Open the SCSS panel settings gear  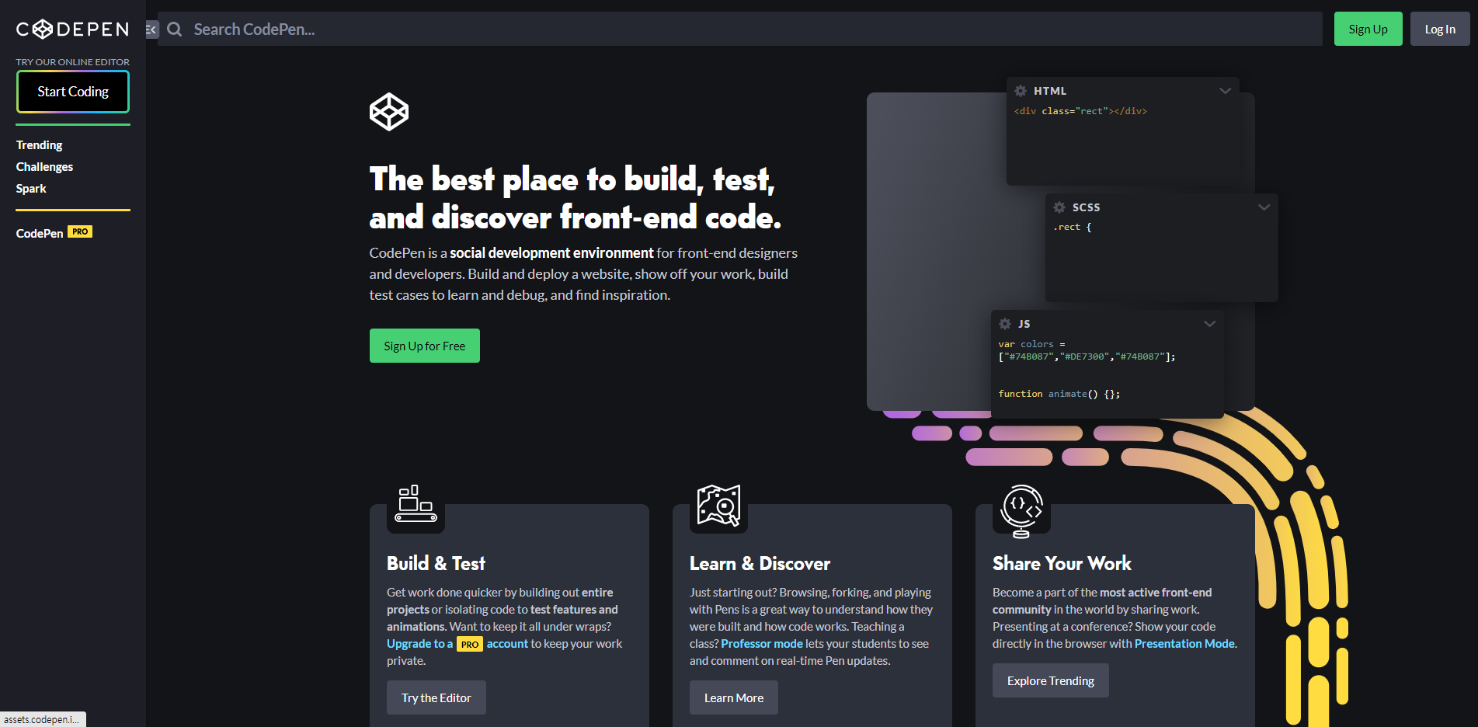1059,207
